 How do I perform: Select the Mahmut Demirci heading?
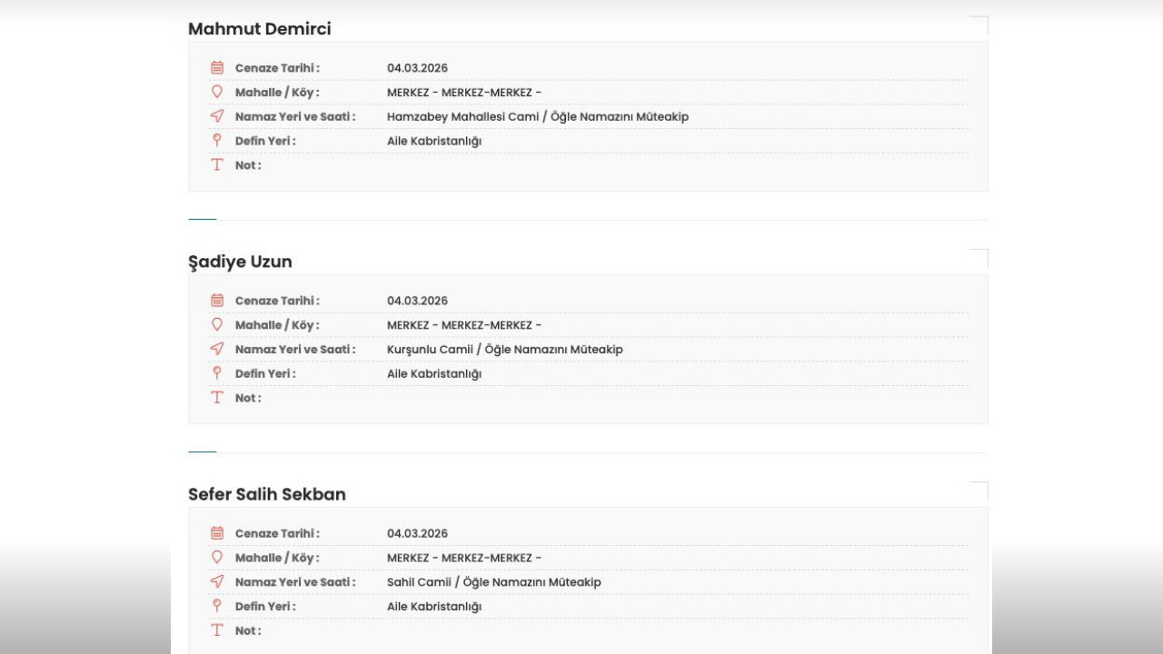coord(260,29)
